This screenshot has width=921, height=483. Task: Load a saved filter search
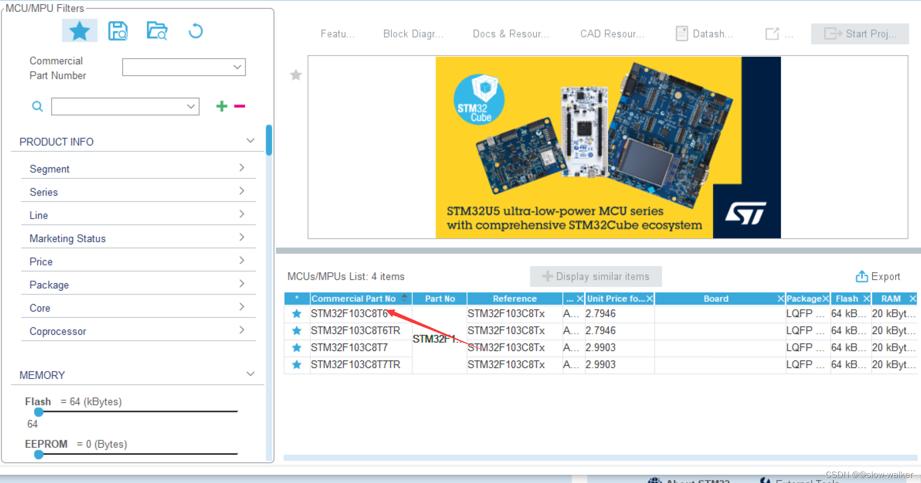pos(157,30)
